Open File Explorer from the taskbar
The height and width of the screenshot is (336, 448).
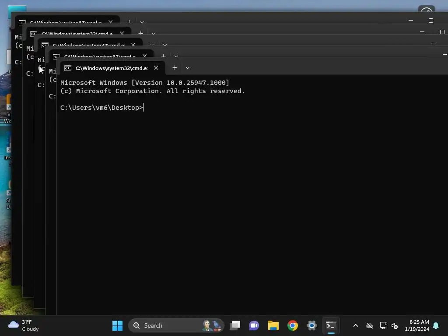[273, 325]
